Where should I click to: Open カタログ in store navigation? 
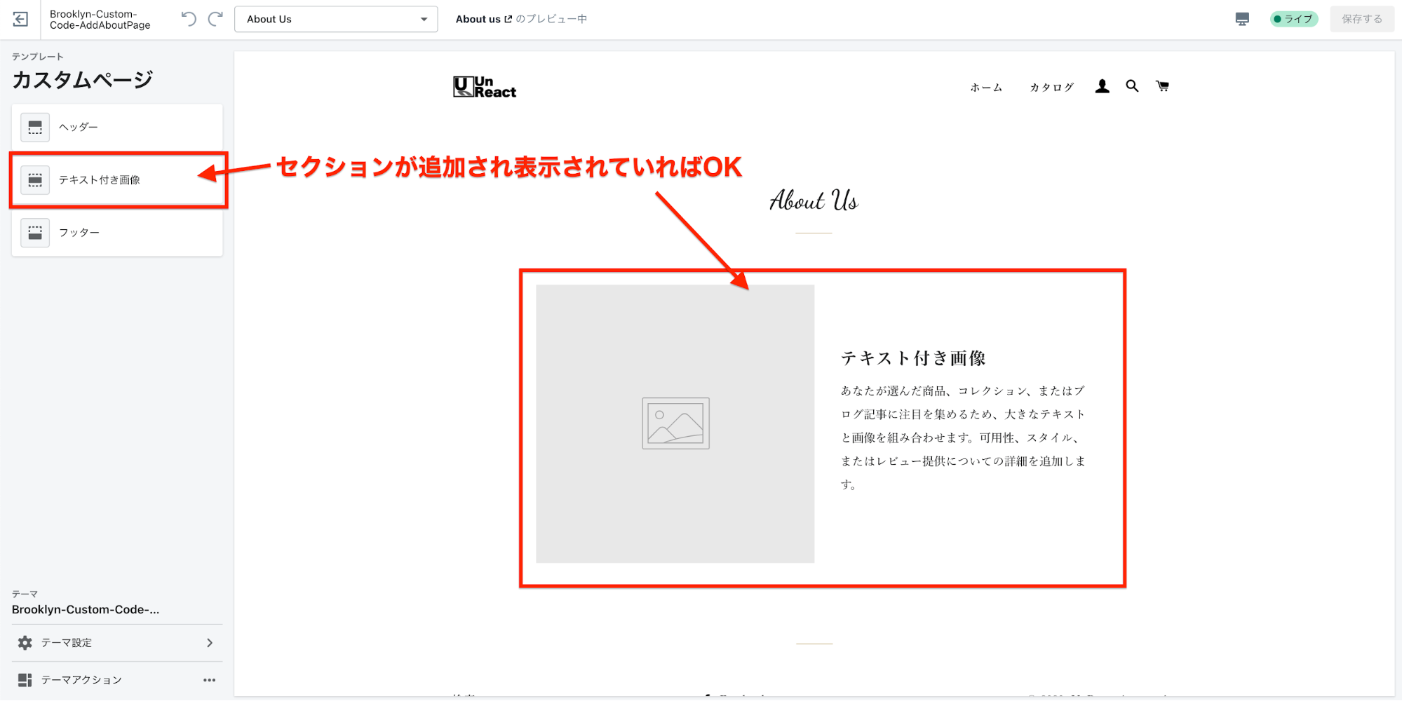tap(1051, 88)
